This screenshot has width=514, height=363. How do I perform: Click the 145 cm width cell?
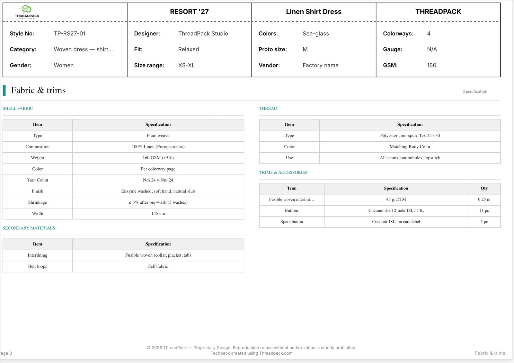point(158,214)
